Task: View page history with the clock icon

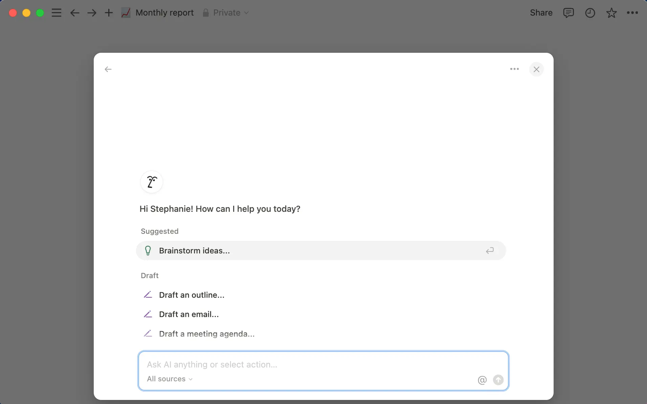Action: [x=590, y=13]
